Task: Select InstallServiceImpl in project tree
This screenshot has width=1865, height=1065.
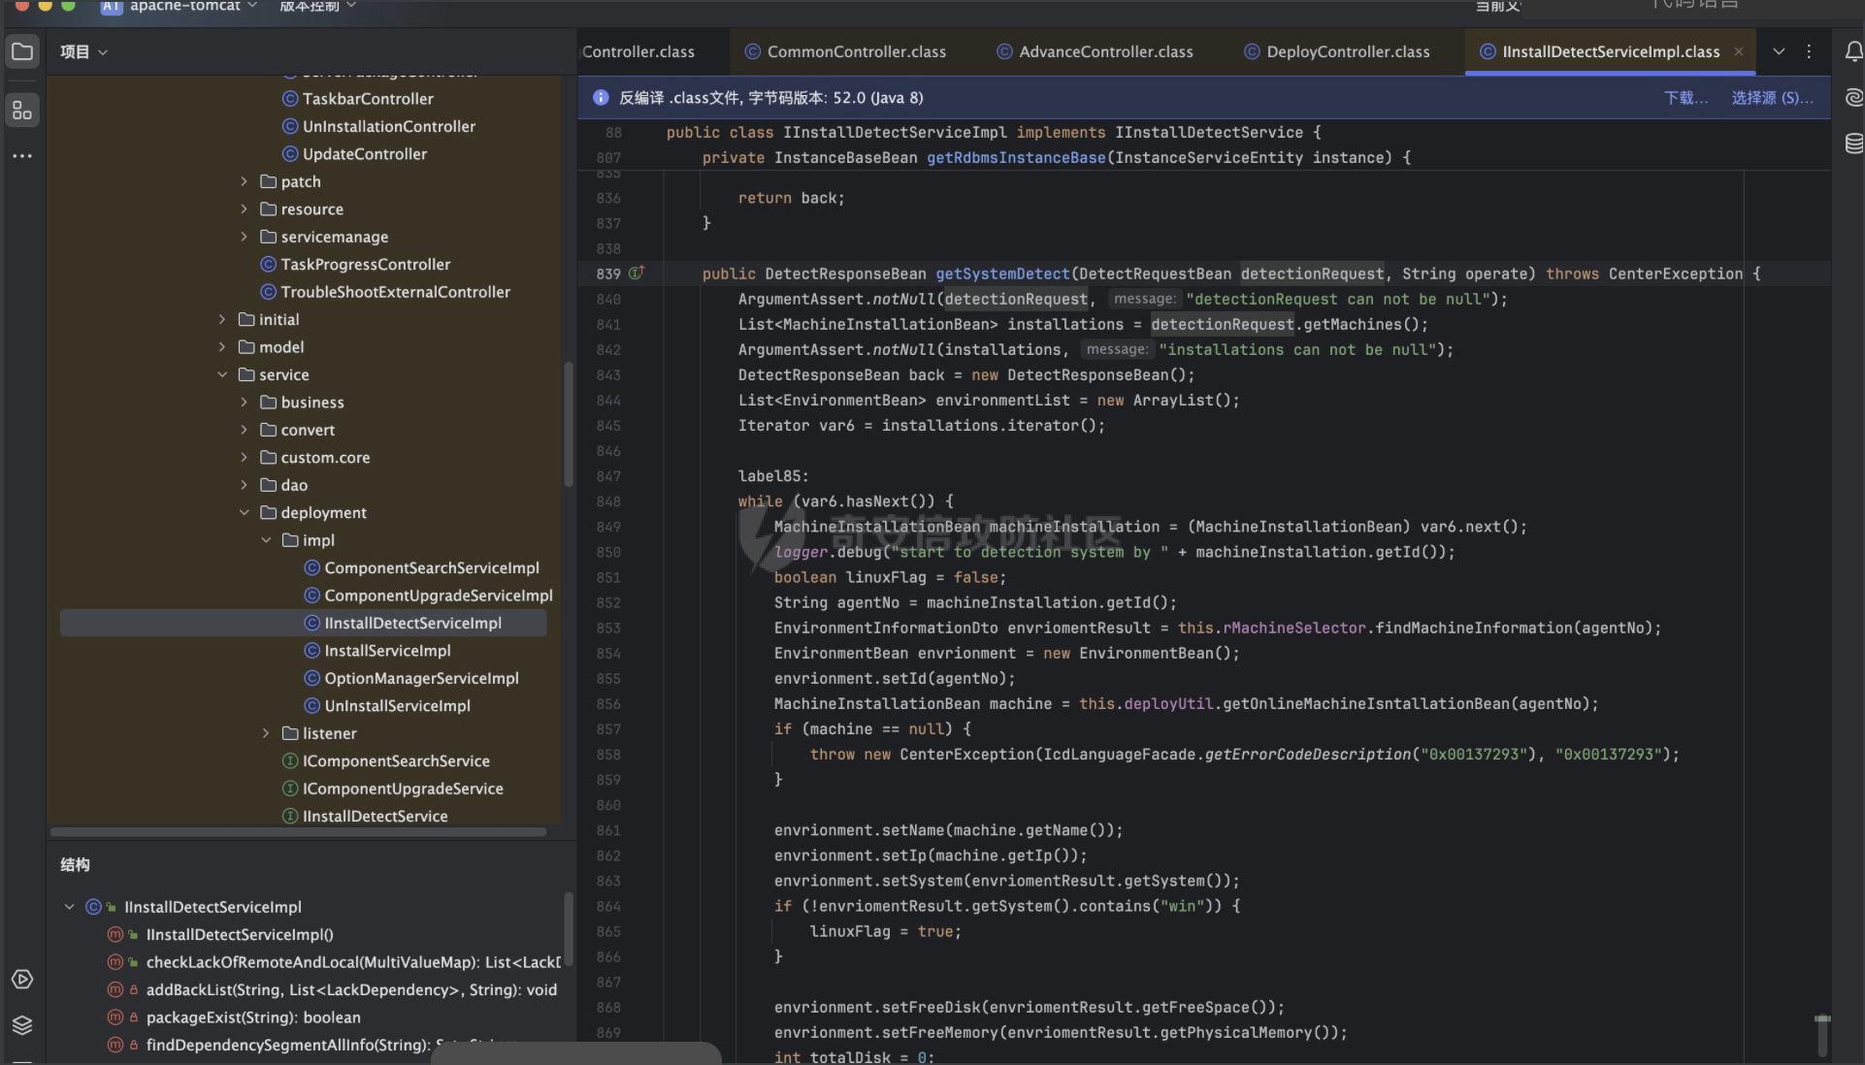Action: pos(387,651)
